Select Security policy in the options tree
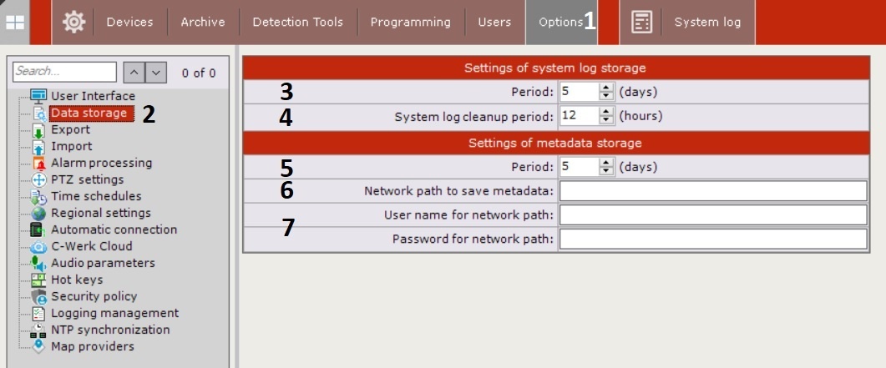The width and height of the screenshot is (886, 368). click(94, 296)
